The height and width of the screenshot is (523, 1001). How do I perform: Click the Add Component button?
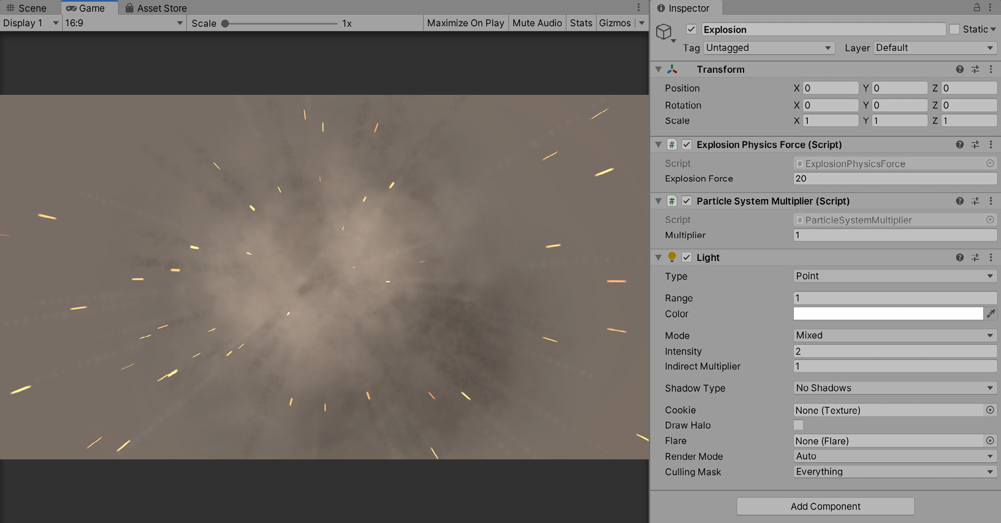click(x=826, y=506)
